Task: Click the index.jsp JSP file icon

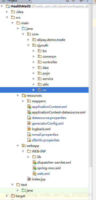Action: pos(29,179)
